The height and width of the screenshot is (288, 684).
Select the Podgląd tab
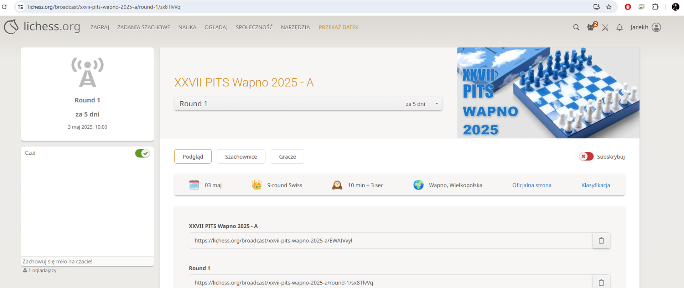pyautogui.click(x=193, y=156)
